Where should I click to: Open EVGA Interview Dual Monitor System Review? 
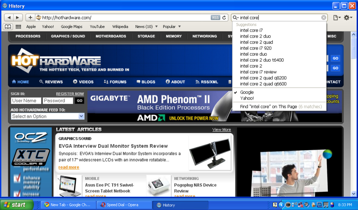[x=113, y=146]
